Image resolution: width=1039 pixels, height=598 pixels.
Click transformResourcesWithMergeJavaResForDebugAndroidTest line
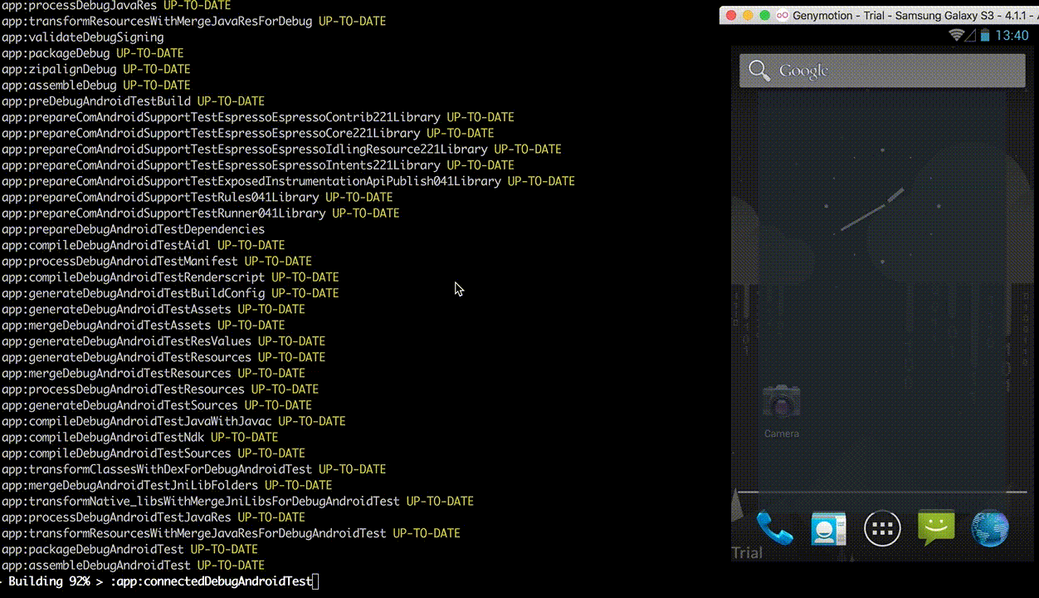[231, 534]
